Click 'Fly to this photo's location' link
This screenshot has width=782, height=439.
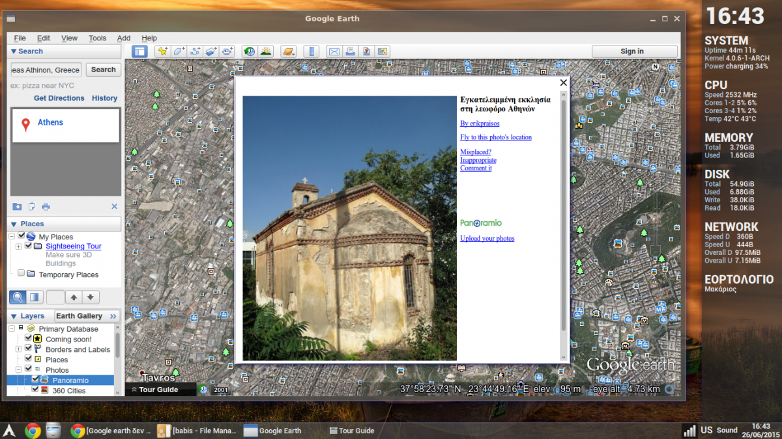tap(496, 137)
